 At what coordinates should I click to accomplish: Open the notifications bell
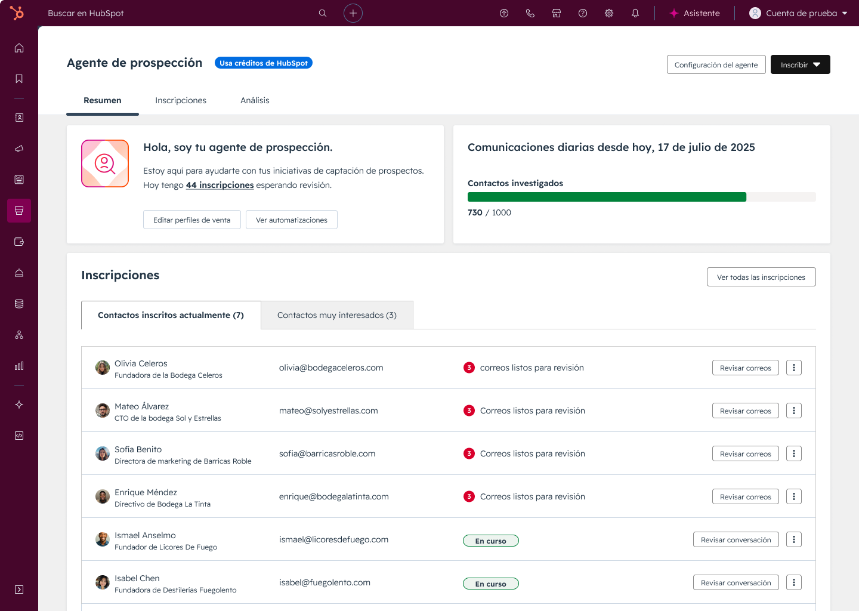[635, 13]
